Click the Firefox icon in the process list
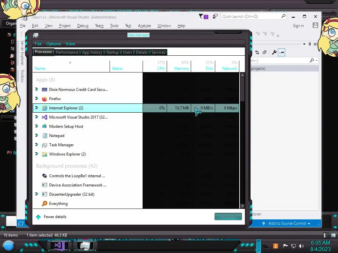 pyautogui.click(x=45, y=99)
